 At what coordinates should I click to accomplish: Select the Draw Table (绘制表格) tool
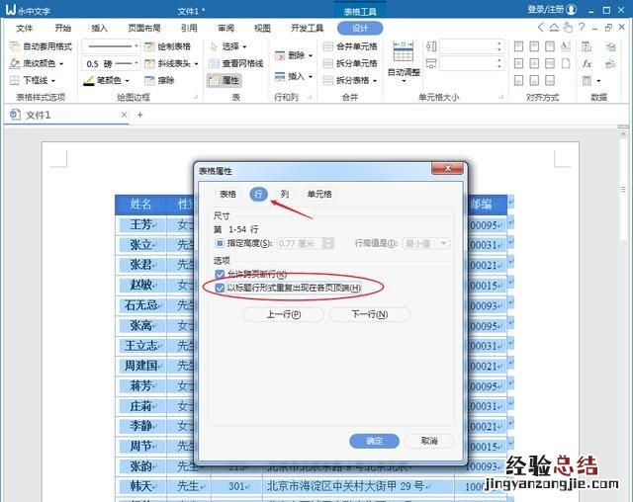(x=167, y=46)
